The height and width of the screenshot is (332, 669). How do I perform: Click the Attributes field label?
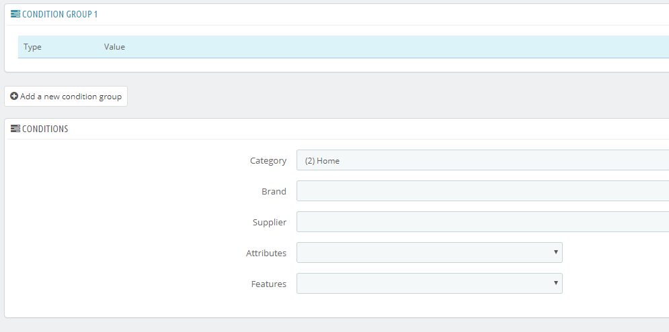[x=266, y=253]
